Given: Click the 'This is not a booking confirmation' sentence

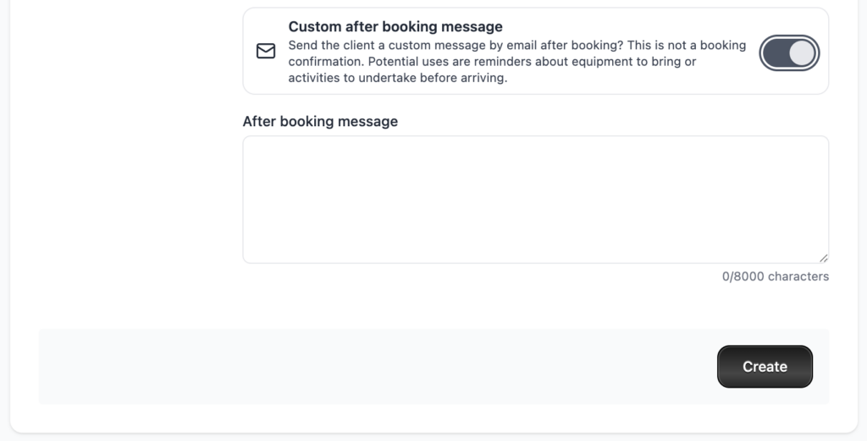Looking at the screenshot, I should tap(686, 45).
